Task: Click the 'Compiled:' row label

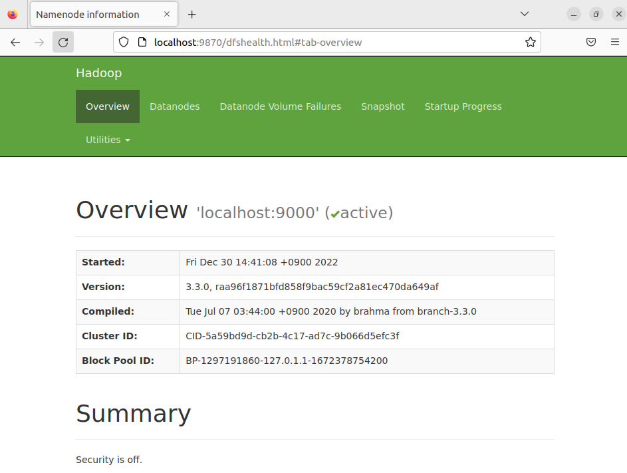Action: click(x=108, y=311)
